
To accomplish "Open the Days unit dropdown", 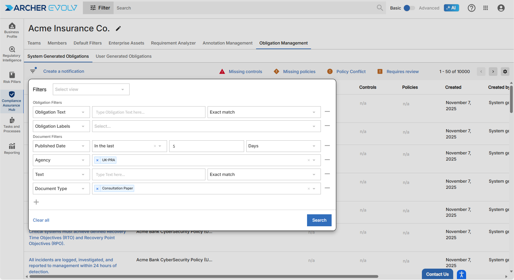I will click(x=283, y=146).
